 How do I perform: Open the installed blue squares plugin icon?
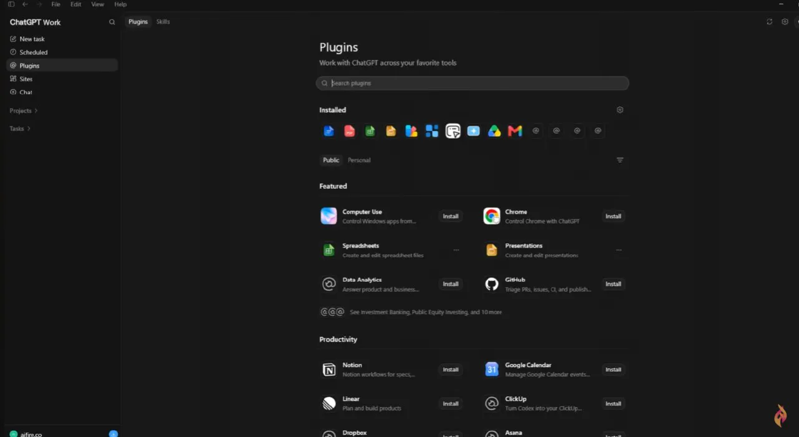(x=432, y=131)
